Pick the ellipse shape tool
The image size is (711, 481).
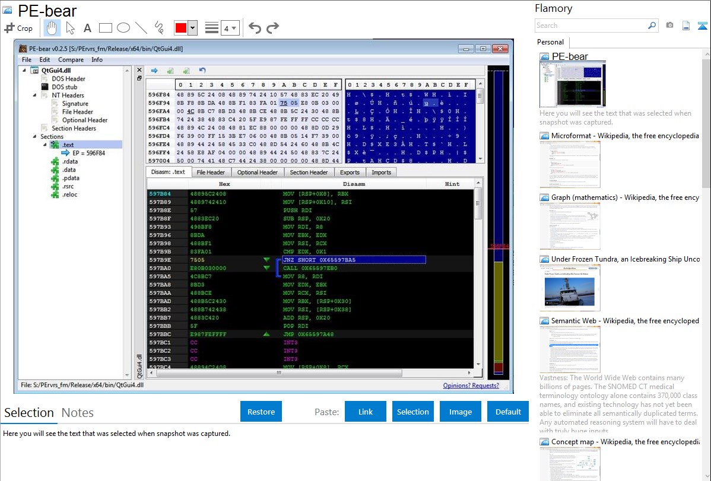click(123, 28)
